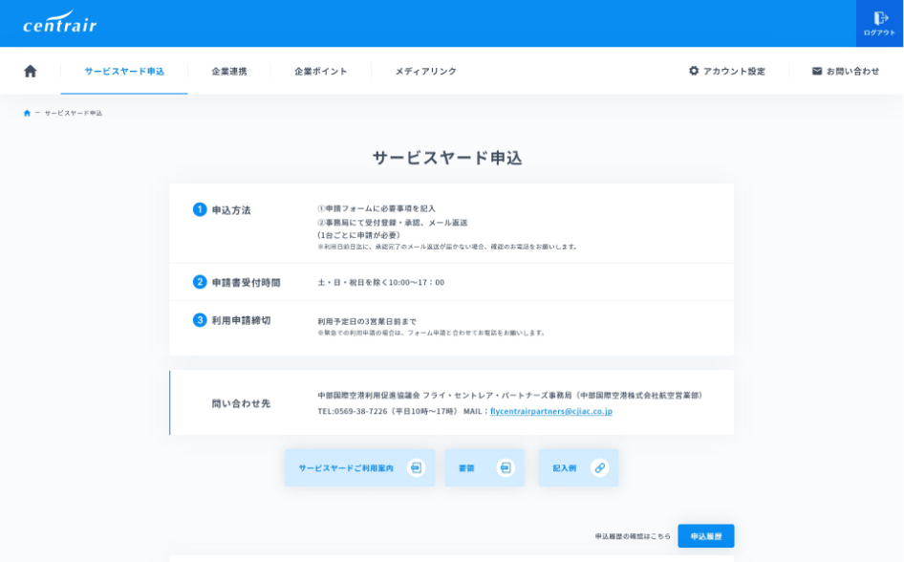
Task: Click the サービスヤード申込 breadcrumb text
Action: tap(74, 113)
